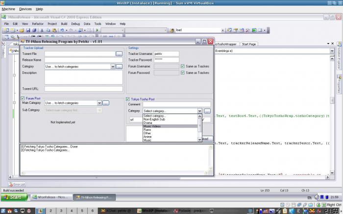Open the Forum Post Main Category dropdown
Image resolution: width=343 pixels, height=214 pixels.
99,103
